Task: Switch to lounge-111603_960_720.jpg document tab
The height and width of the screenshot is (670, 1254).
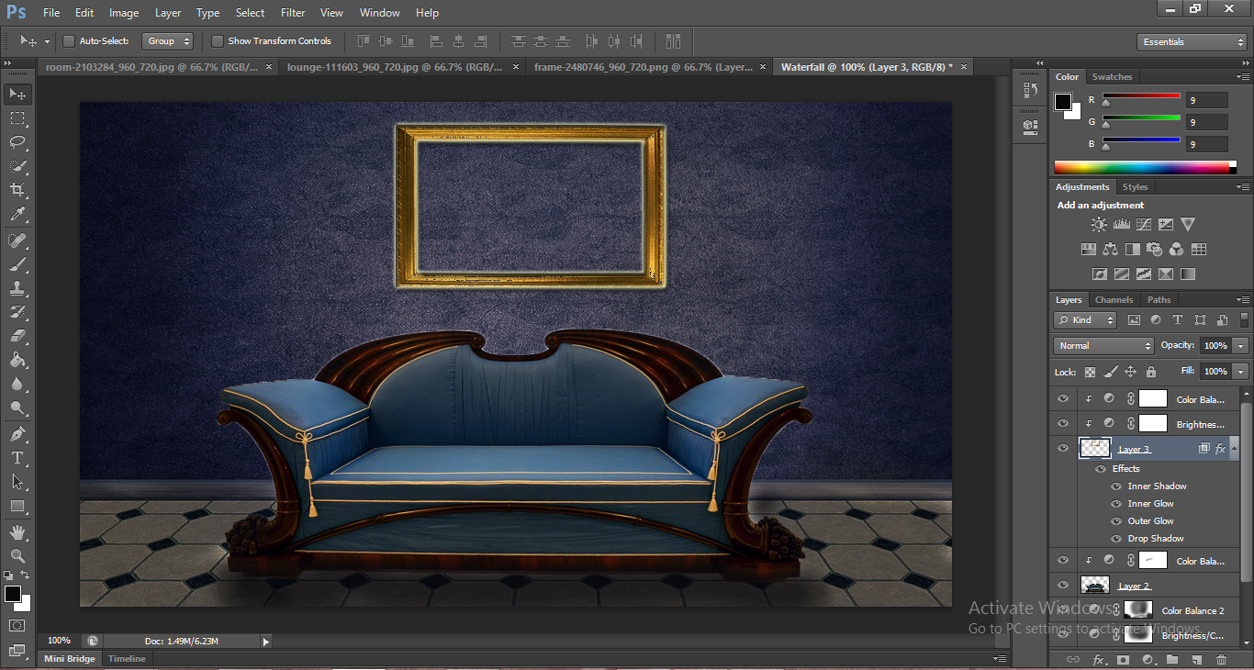Action: point(395,67)
